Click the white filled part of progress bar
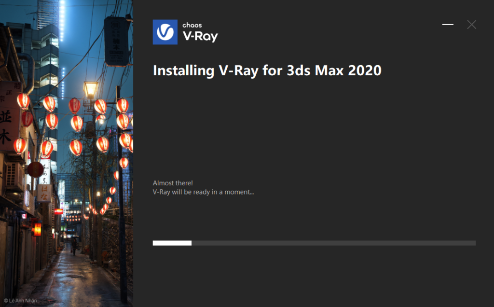The width and height of the screenshot is (494, 307). pyautogui.click(x=172, y=243)
